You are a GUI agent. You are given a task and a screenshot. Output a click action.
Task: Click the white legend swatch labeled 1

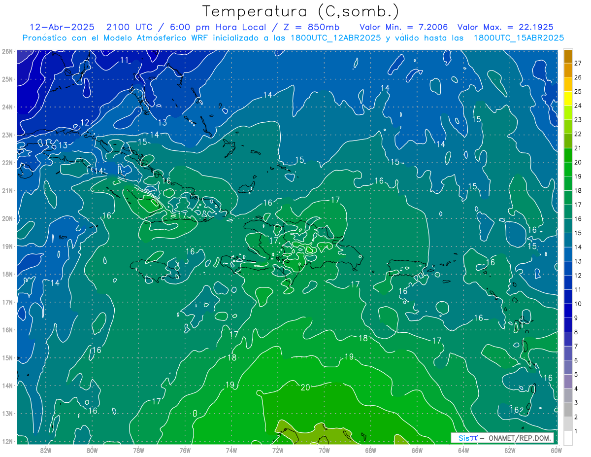[568, 438]
